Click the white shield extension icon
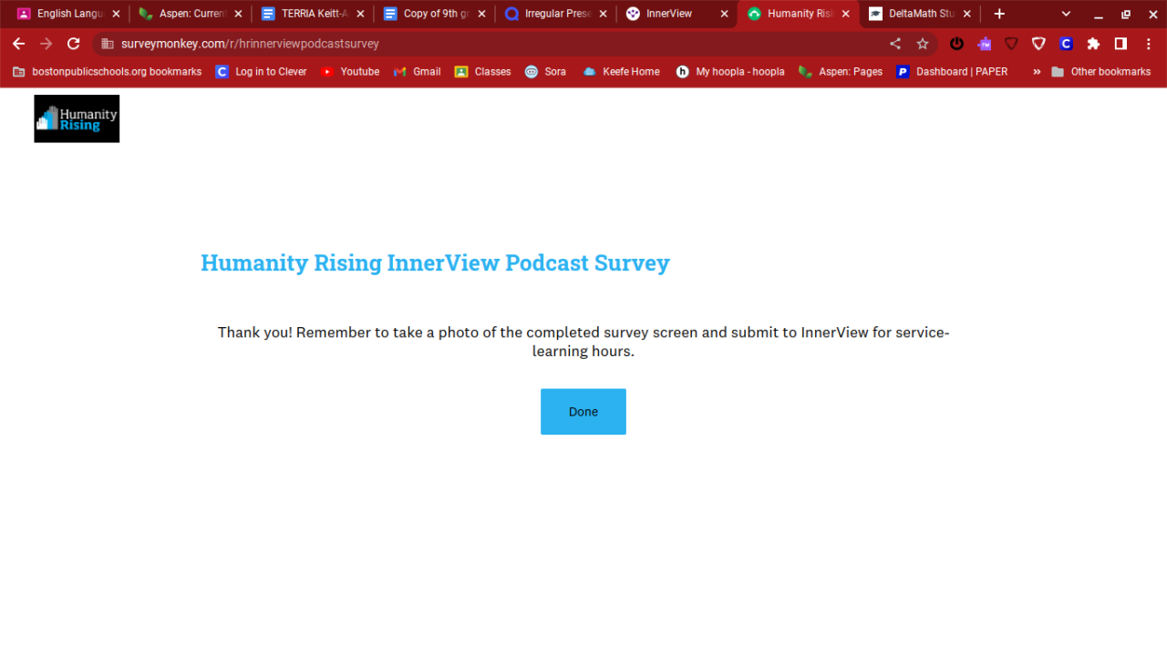Screen dimensions: 1167x656 1038,44
